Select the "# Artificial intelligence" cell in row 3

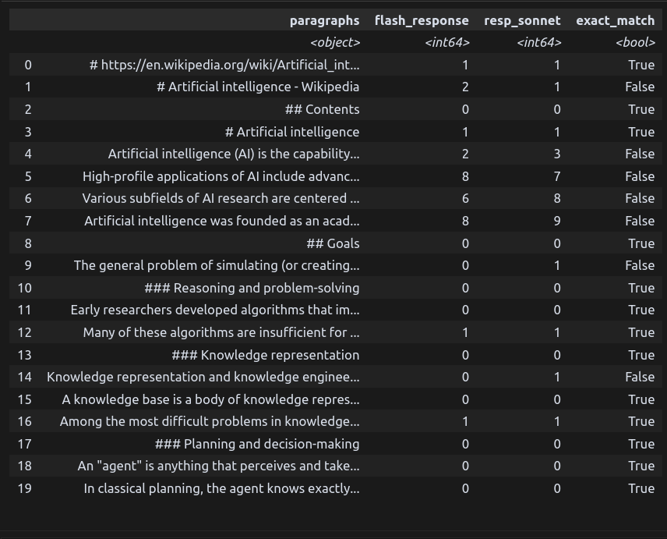tap(291, 132)
